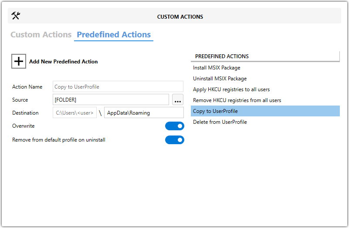Switch to the Custom Actions tab
Viewport: 349px width, 228px height.
pos(41,35)
